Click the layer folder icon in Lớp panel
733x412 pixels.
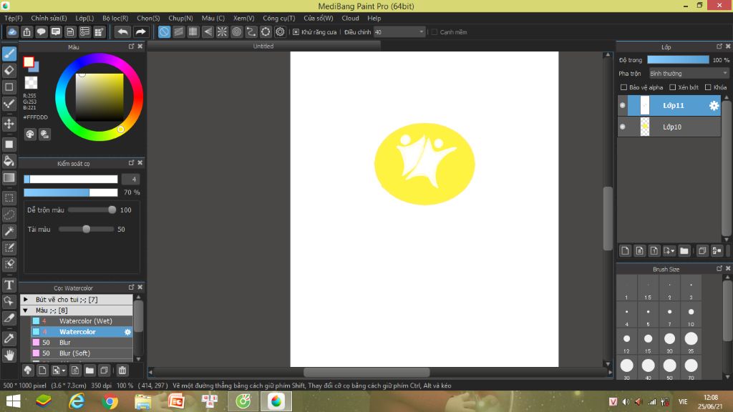pyautogui.click(x=684, y=251)
